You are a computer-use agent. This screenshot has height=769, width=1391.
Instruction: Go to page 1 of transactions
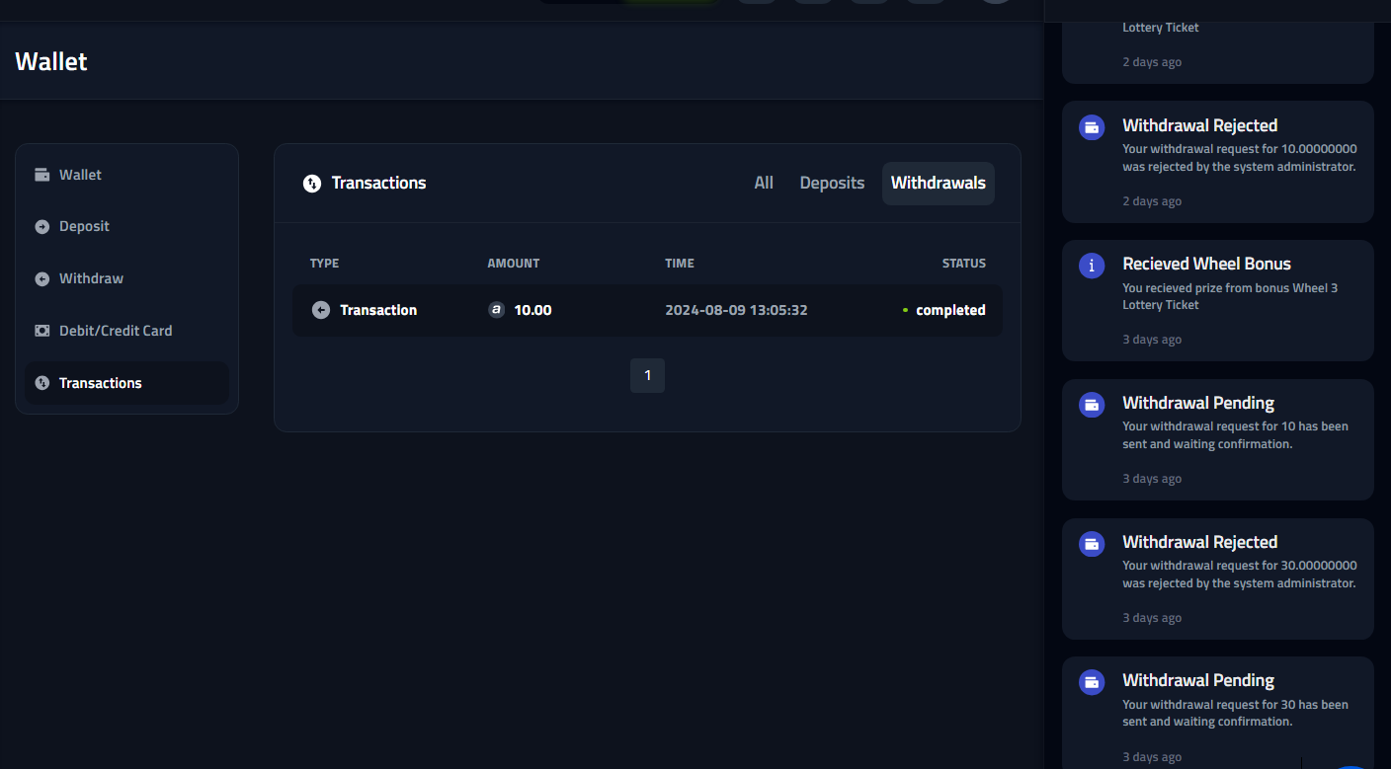pos(647,375)
